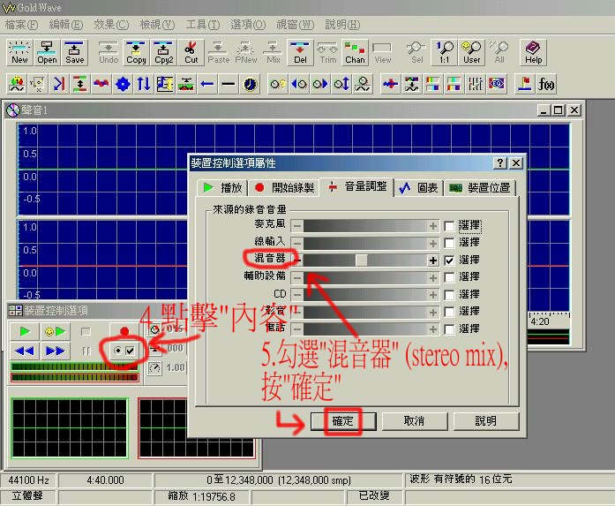The height and width of the screenshot is (506, 615).
Task: Click the Cut scissors icon
Action: (x=191, y=52)
